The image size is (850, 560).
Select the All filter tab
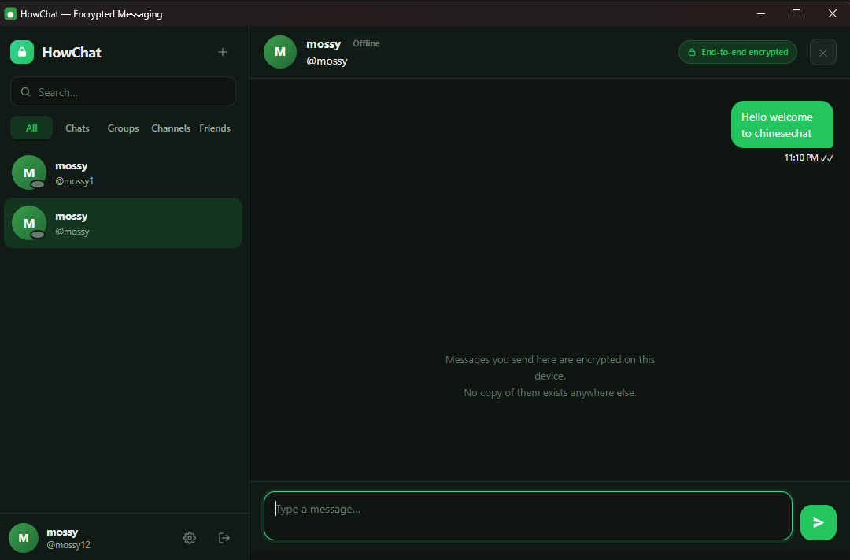point(31,128)
